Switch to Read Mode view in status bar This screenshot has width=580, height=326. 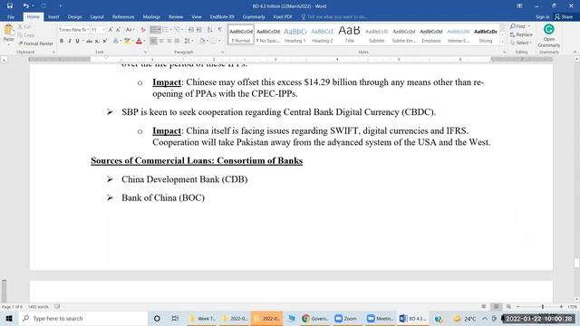484,307
